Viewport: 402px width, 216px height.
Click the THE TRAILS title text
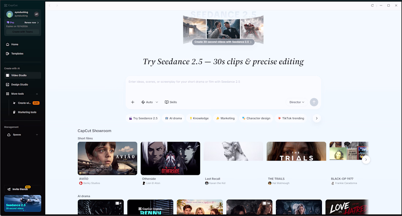(x=276, y=179)
